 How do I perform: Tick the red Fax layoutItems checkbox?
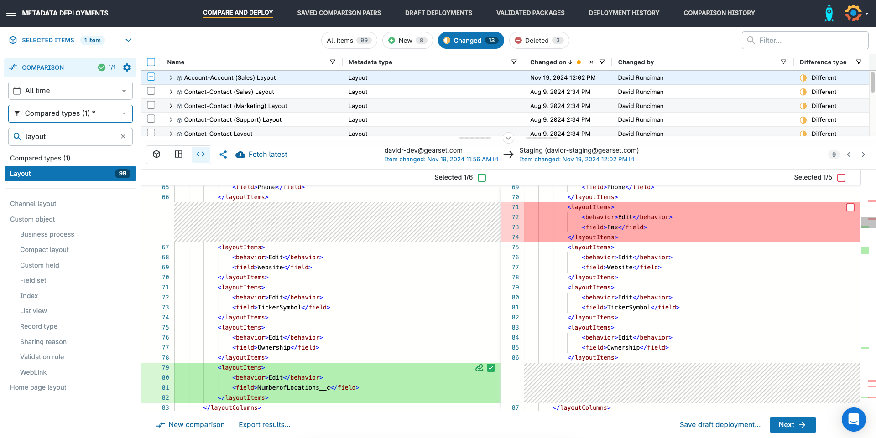pyautogui.click(x=850, y=207)
